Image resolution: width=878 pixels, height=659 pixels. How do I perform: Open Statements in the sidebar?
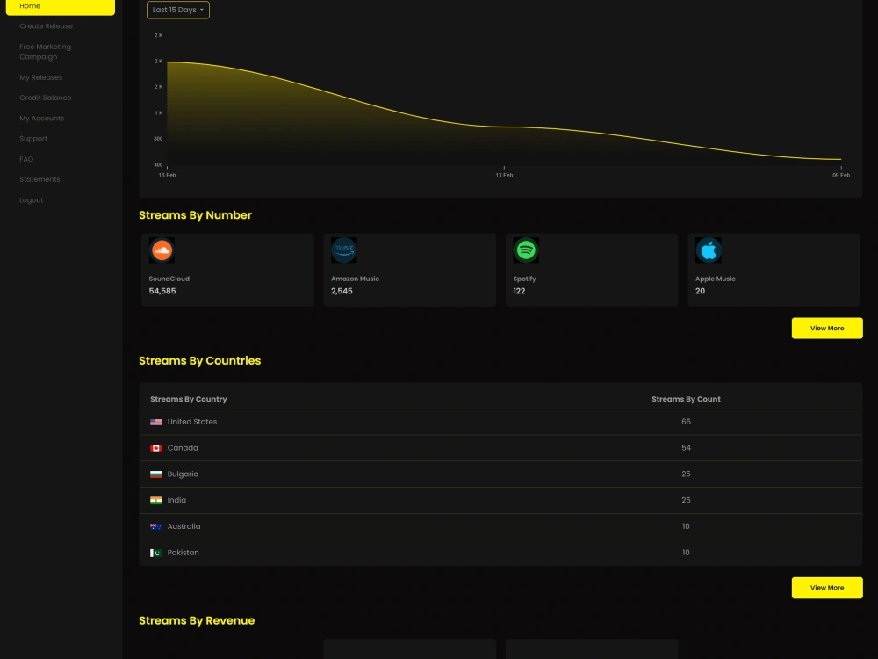(40, 179)
